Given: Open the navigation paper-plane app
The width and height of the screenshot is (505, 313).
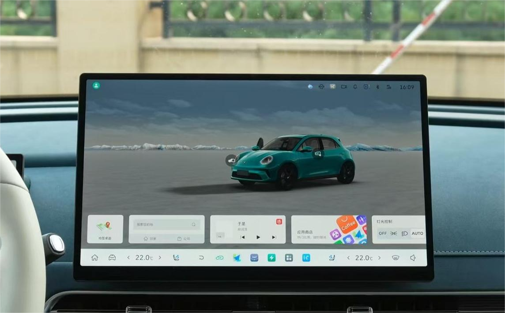Looking at the screenshot, I should pos(237,258).
